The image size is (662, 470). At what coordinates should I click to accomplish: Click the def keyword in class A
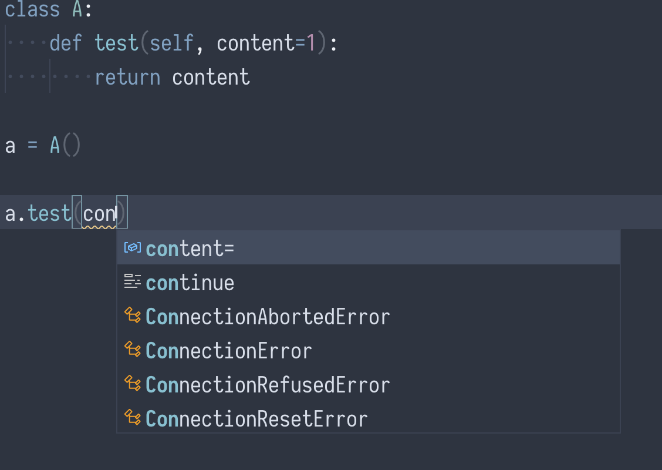(x=66, y=43)
